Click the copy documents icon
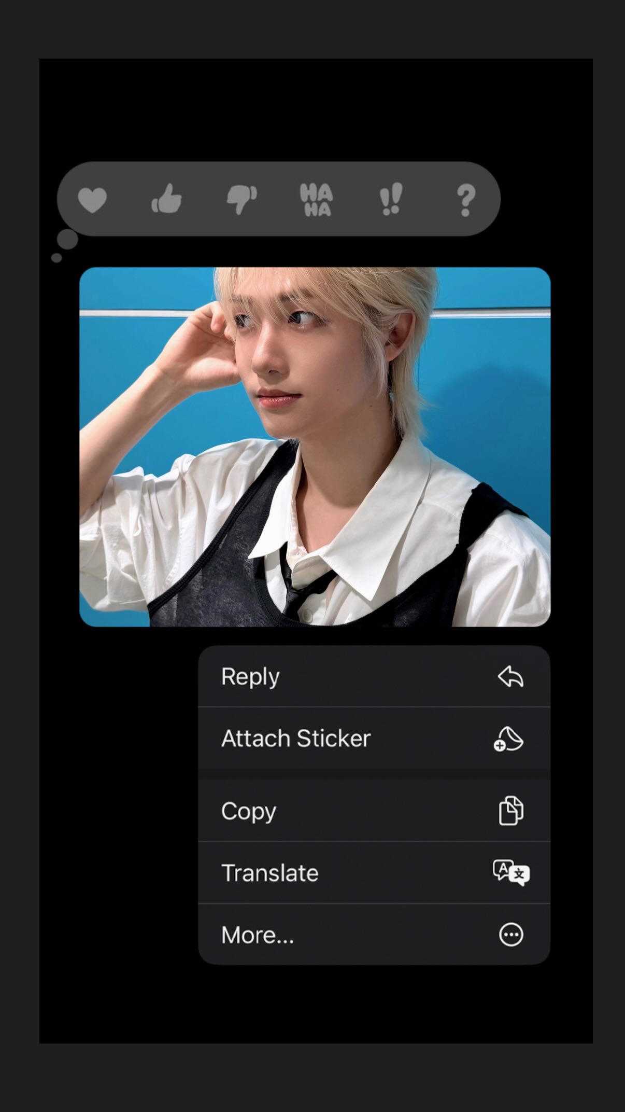 click(x=510, y=811)
